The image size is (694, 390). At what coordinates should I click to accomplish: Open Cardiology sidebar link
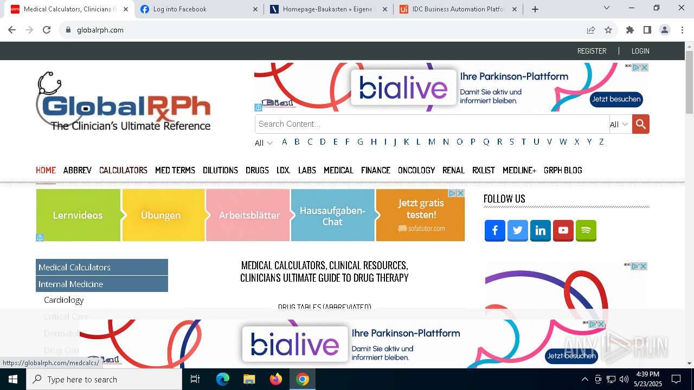[x=64, y=300]
